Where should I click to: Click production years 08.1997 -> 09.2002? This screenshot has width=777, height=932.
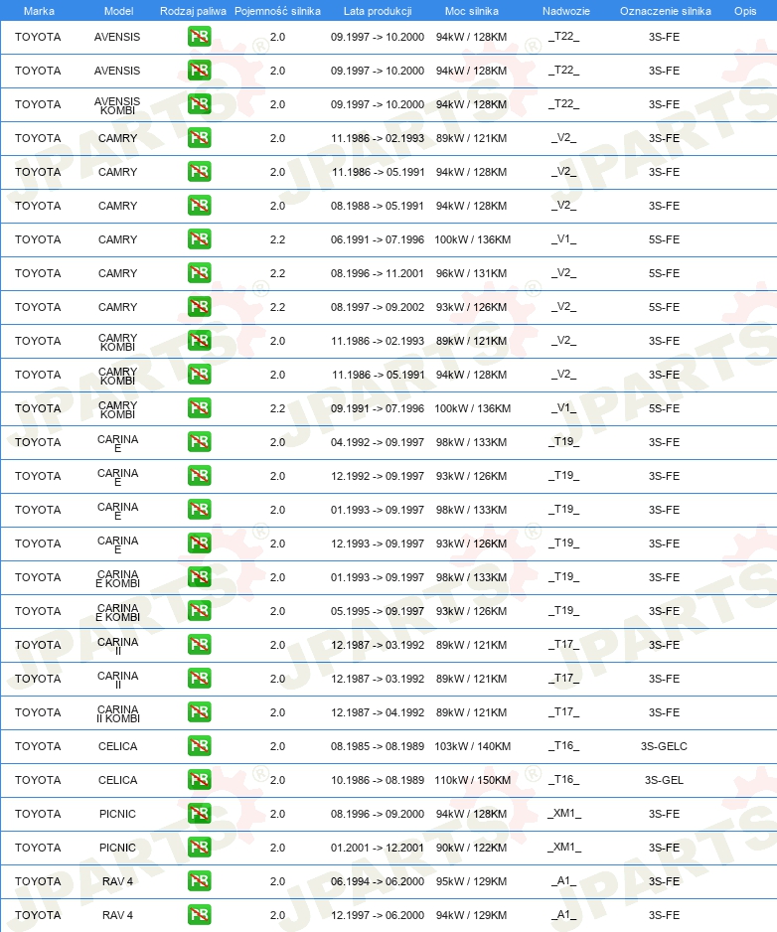378,307
